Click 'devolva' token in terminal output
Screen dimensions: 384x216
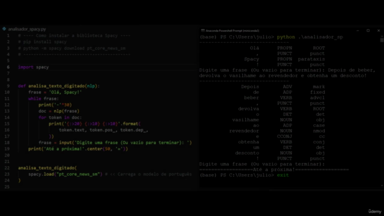pyautogui.click(x=248, y=109)
